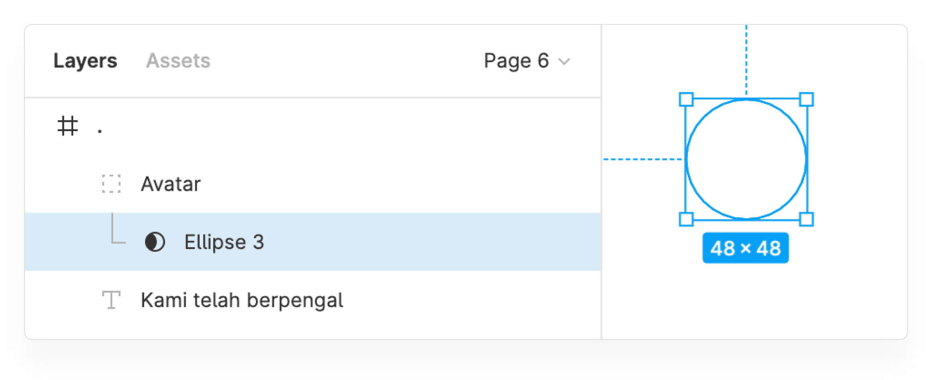The height and width of the screenshot is (380, 932).
Task: Select the Ellipse 3 layer name
Action: coord(224,242)
